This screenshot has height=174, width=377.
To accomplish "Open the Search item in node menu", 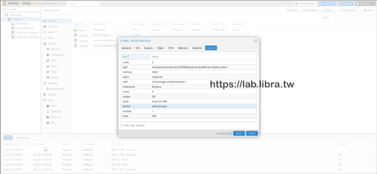I will [57, 21].
